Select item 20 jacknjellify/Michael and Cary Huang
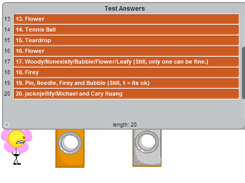 click(127, 94)
